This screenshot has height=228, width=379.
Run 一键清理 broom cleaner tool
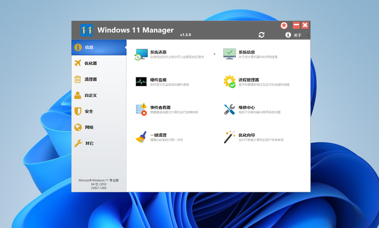159,137
